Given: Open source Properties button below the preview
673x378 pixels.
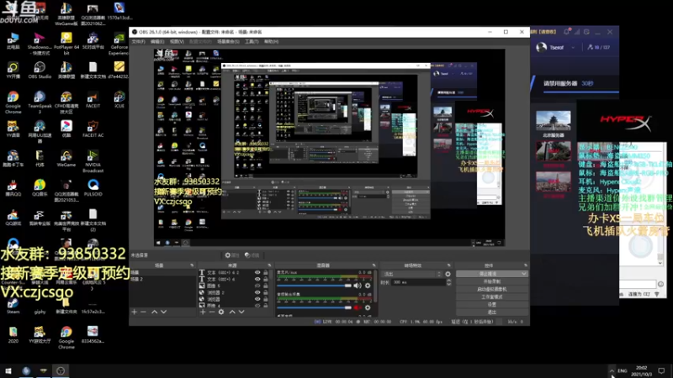Looking at the screenshot, I should tap(231, 255).
